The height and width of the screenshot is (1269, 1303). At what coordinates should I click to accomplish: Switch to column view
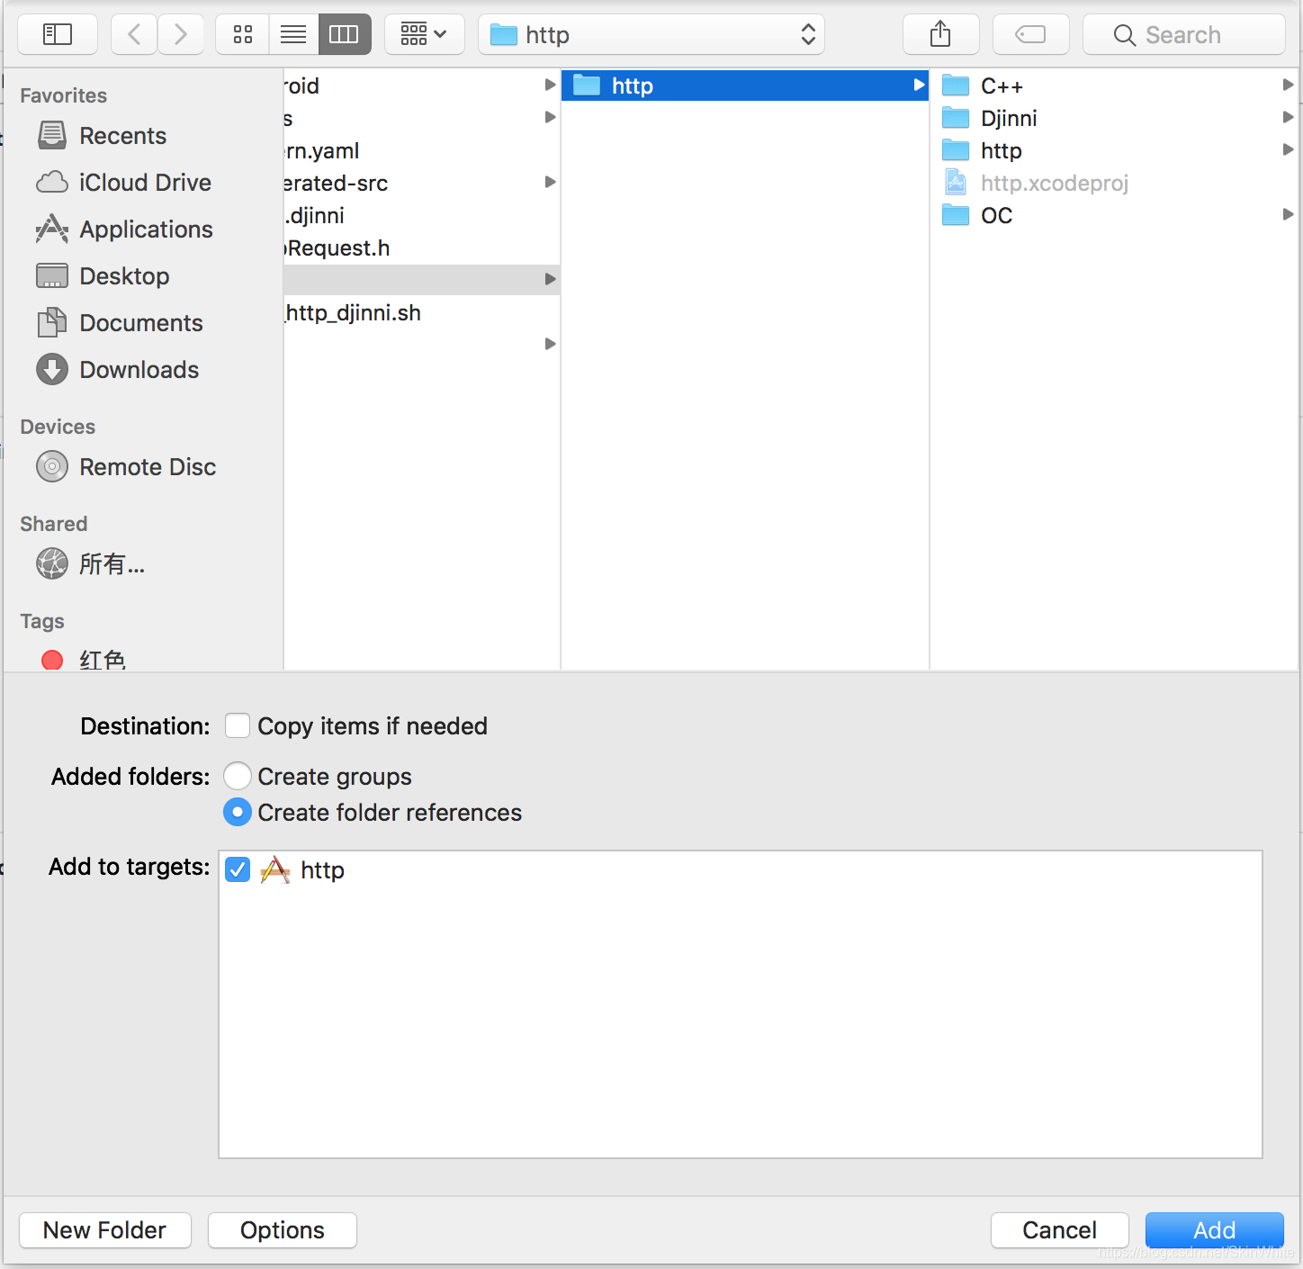coord(345,34)
